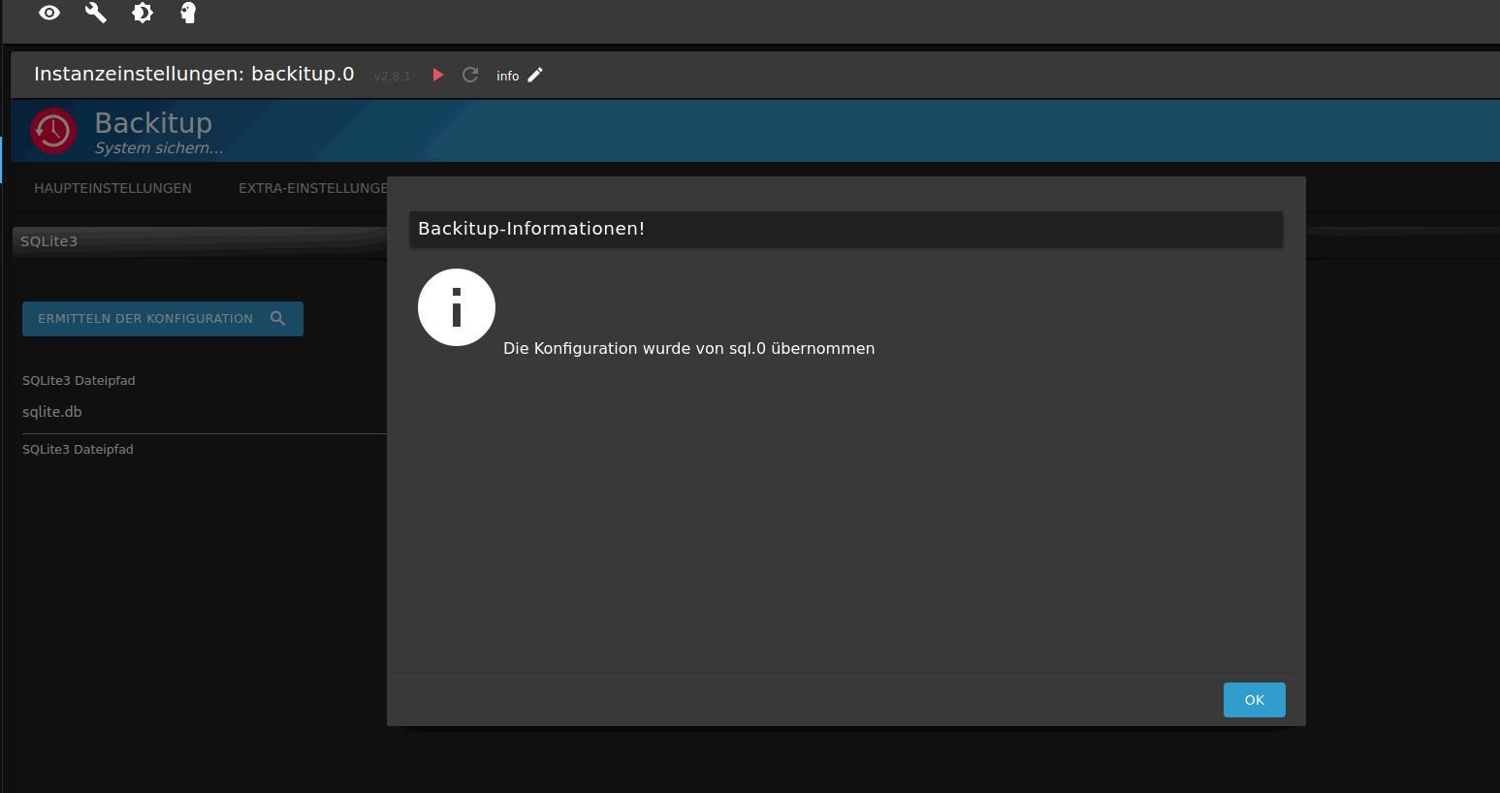Viewport: 1500px width, 793px height.
Task: Click Ermitteln der Konfiguration button
Action: point(163,318)
